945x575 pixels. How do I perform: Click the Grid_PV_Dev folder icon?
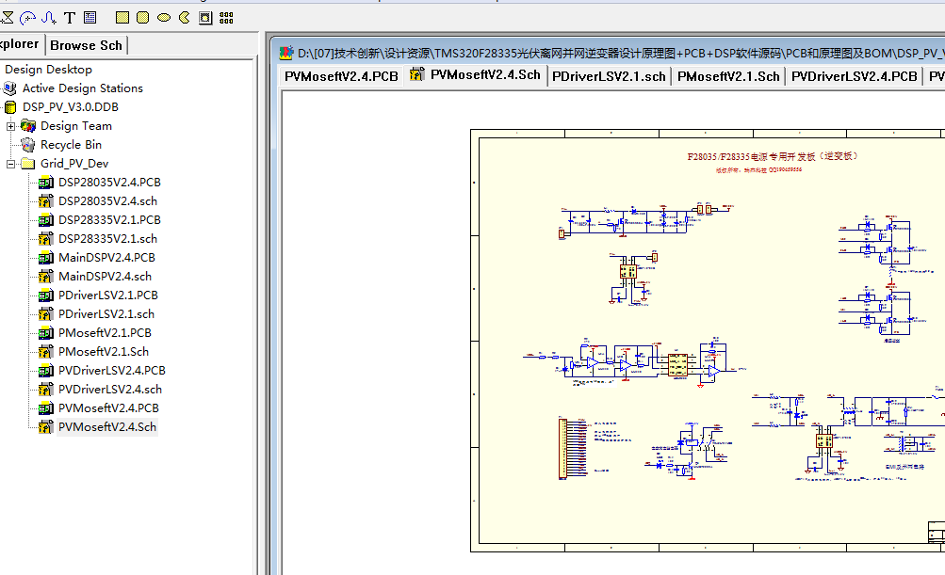27,163
